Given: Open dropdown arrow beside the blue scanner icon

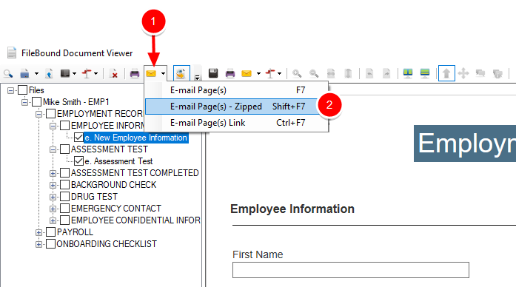Looking at the screenshot, I should pyautogui.click(x=36, y=74).
